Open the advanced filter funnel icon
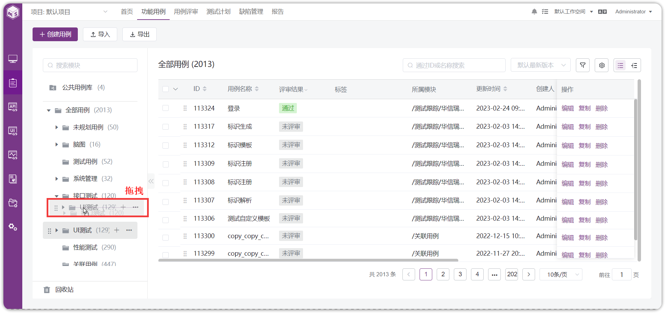Image resolution: width=665 pixels, height=313 pixels. (x=583, y=65)
